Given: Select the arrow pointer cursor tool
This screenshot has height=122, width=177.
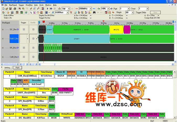Looking at the screenshot, I should (x=31, y=12).
